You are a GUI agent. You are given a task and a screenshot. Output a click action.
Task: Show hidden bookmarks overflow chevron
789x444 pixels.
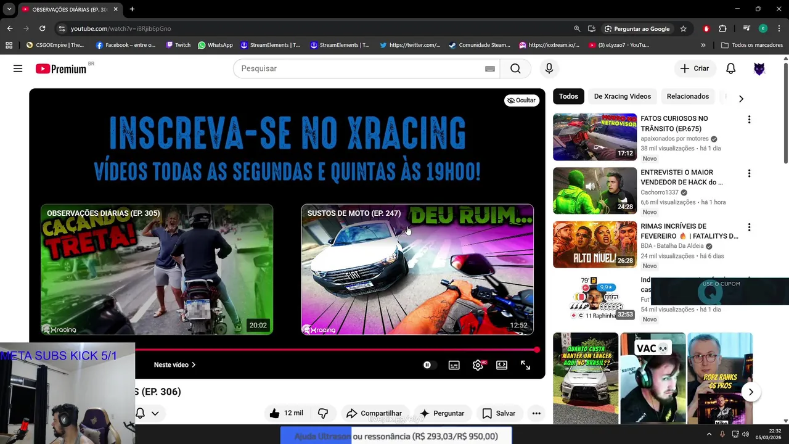tap(703, 45)
